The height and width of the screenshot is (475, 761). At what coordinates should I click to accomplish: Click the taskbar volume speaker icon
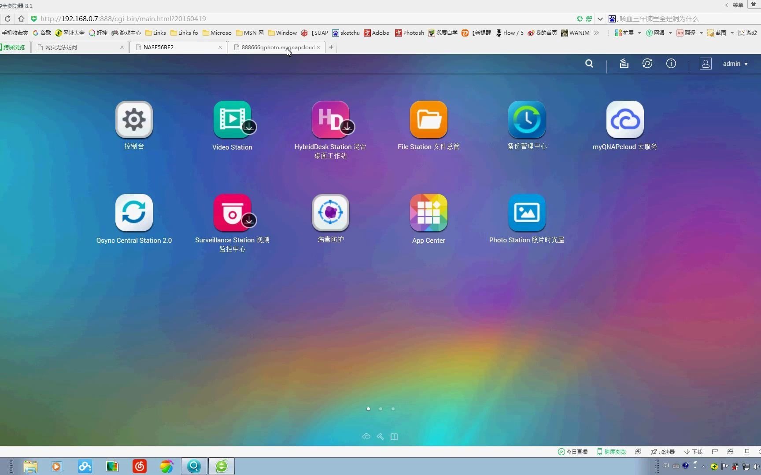click(756, 467)
